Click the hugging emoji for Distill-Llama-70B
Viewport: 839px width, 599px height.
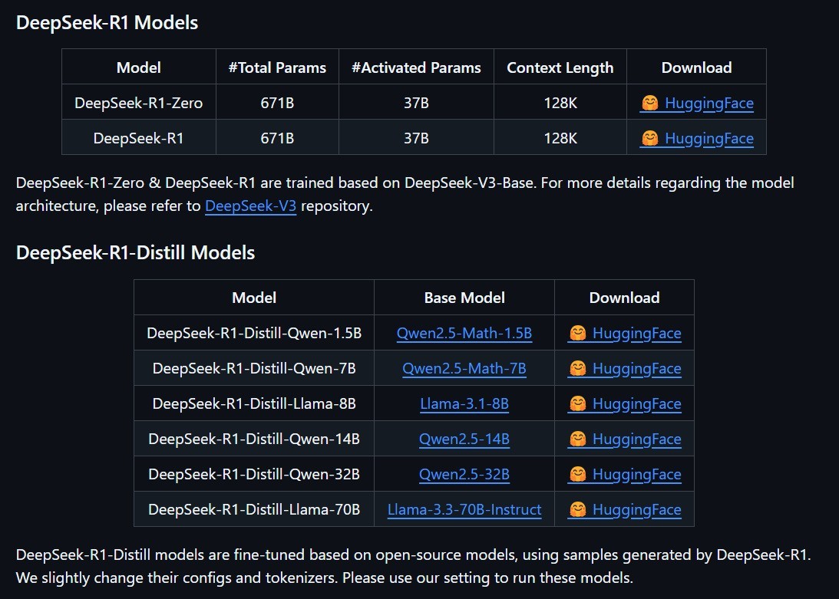577,510
